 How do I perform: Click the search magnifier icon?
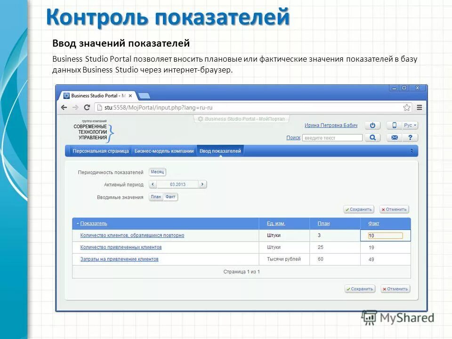(x=373, y=137)
